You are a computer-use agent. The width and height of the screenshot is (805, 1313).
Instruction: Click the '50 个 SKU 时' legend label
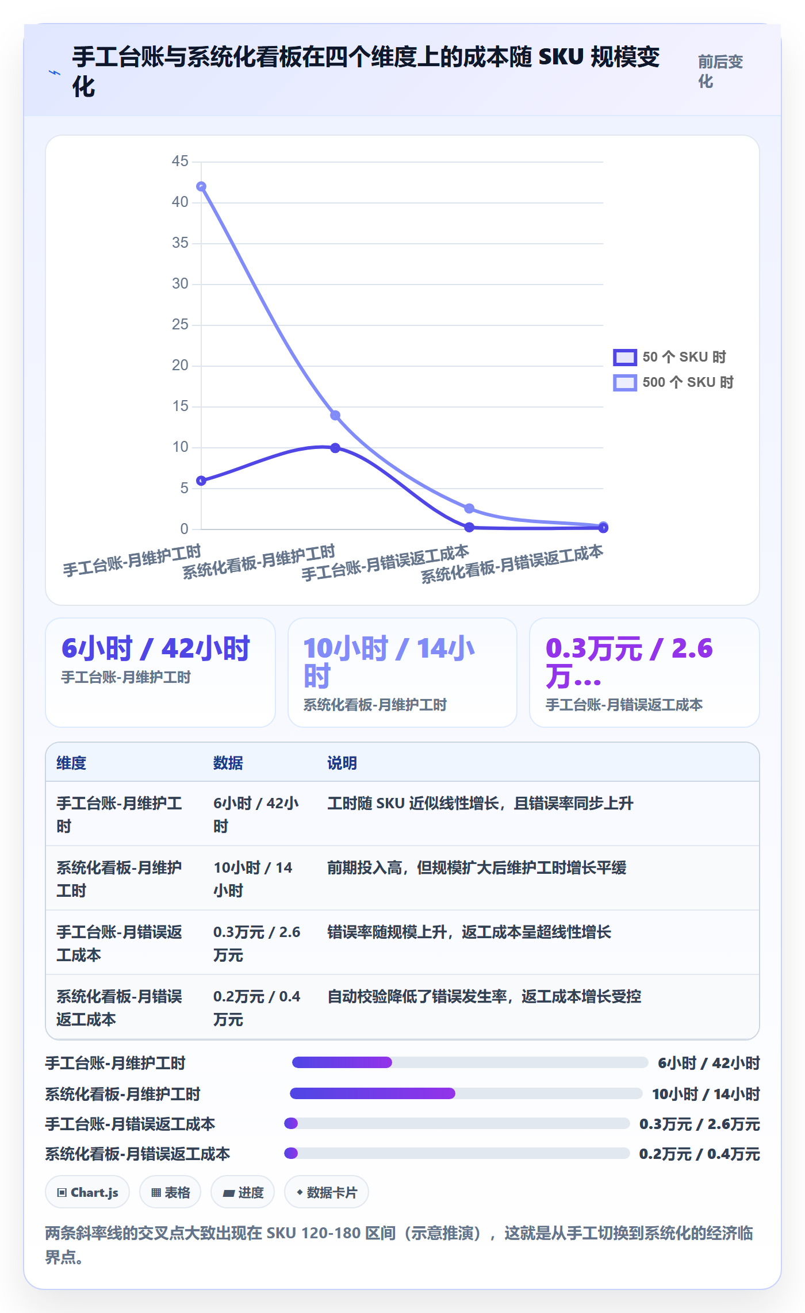pos(684,357)
